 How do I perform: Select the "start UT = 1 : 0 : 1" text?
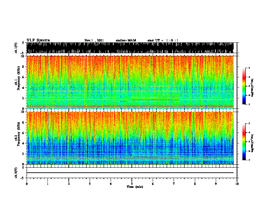[163, 40]
